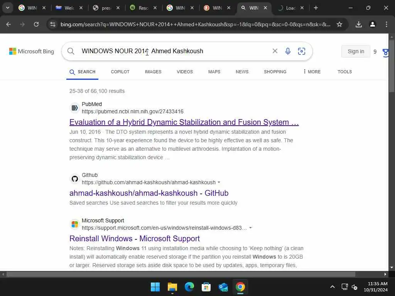
Task: Open visual search camera icon
Action: tap(302, 51)
